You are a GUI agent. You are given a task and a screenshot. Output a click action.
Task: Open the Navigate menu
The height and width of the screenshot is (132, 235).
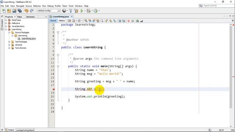point(20,6)
